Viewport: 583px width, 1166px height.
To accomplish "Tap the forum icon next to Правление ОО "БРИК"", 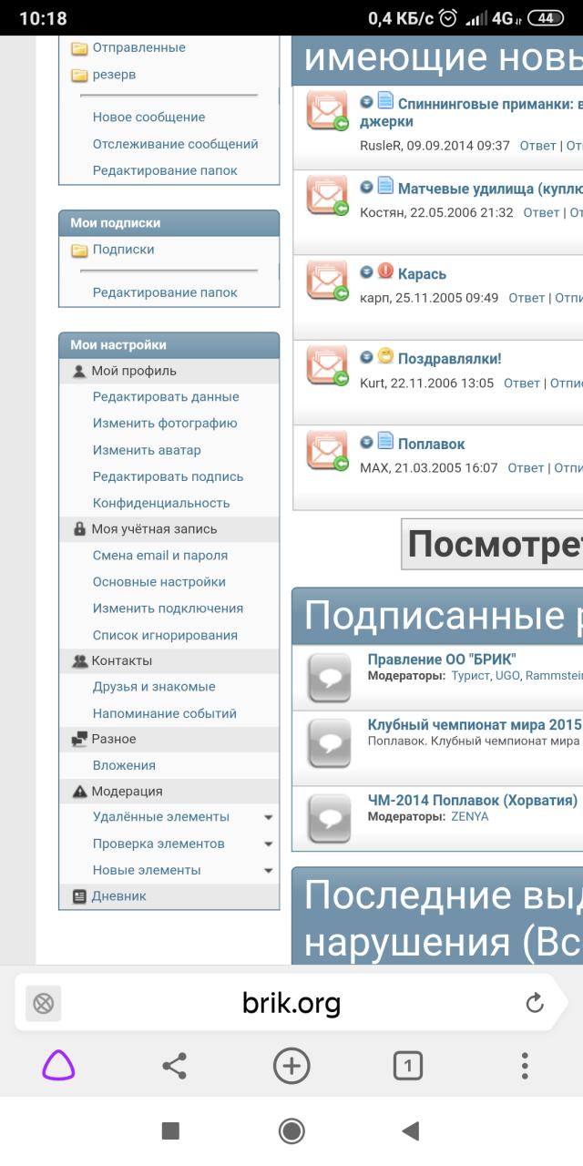I will pos(329,677).
